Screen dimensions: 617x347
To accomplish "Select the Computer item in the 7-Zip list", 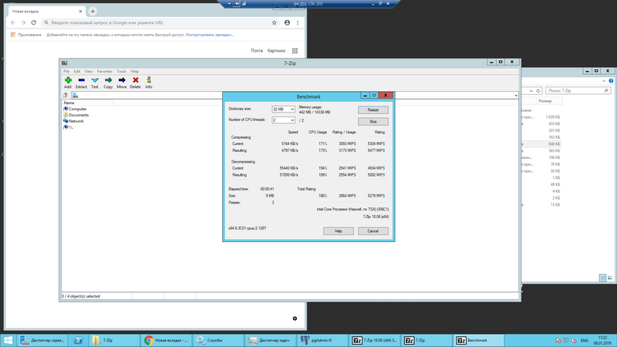I will pos(75,109).
